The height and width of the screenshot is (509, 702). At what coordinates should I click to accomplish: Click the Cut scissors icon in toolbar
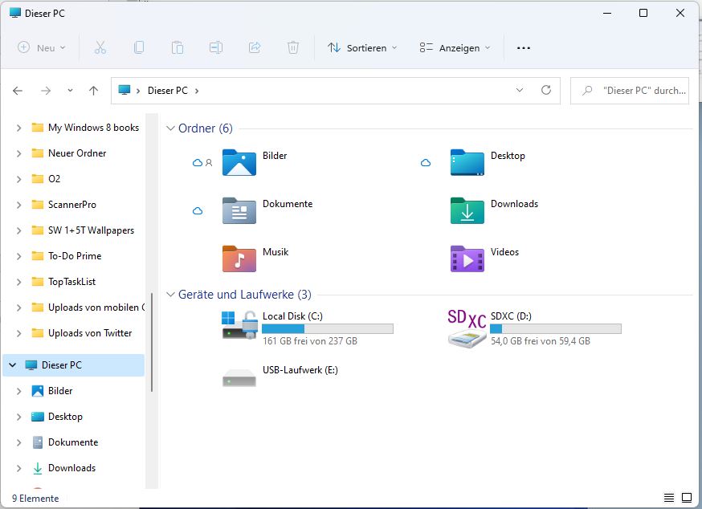point(100,48)
